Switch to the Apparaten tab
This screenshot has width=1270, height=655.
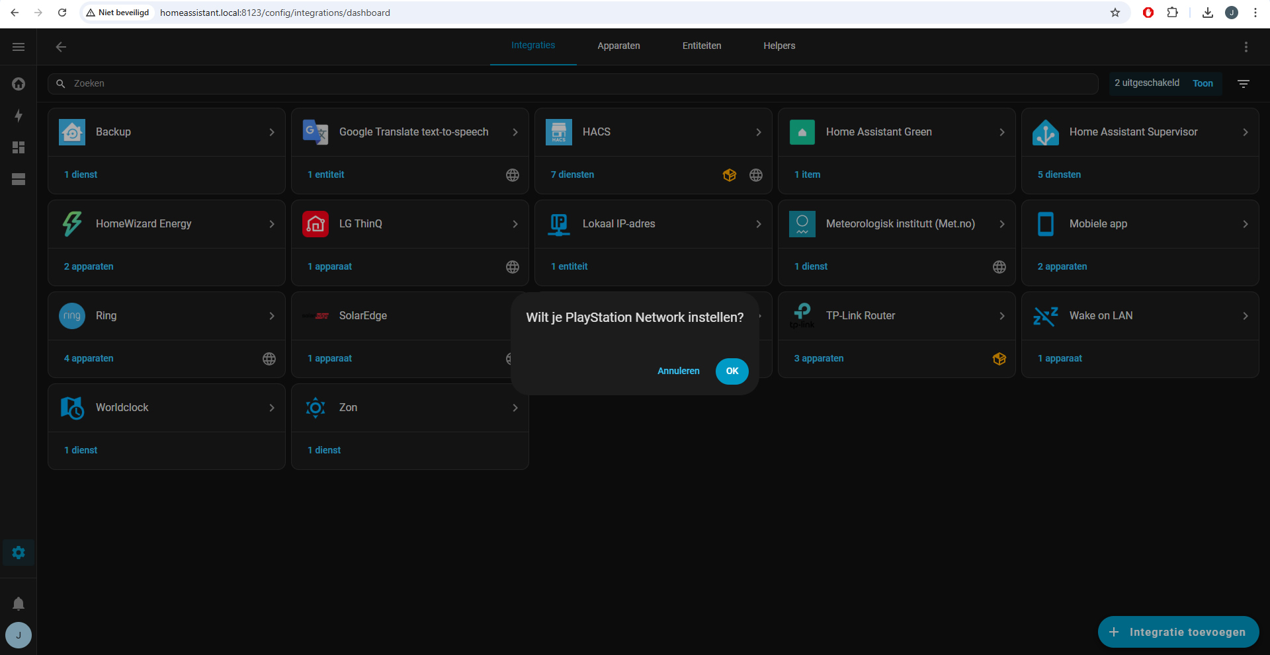click(618, 46)
